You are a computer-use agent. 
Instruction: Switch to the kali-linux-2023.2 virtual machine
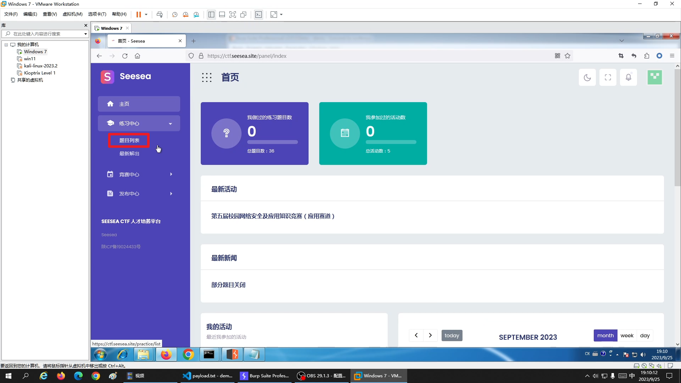pyautogui.click(x=40, y=66)
